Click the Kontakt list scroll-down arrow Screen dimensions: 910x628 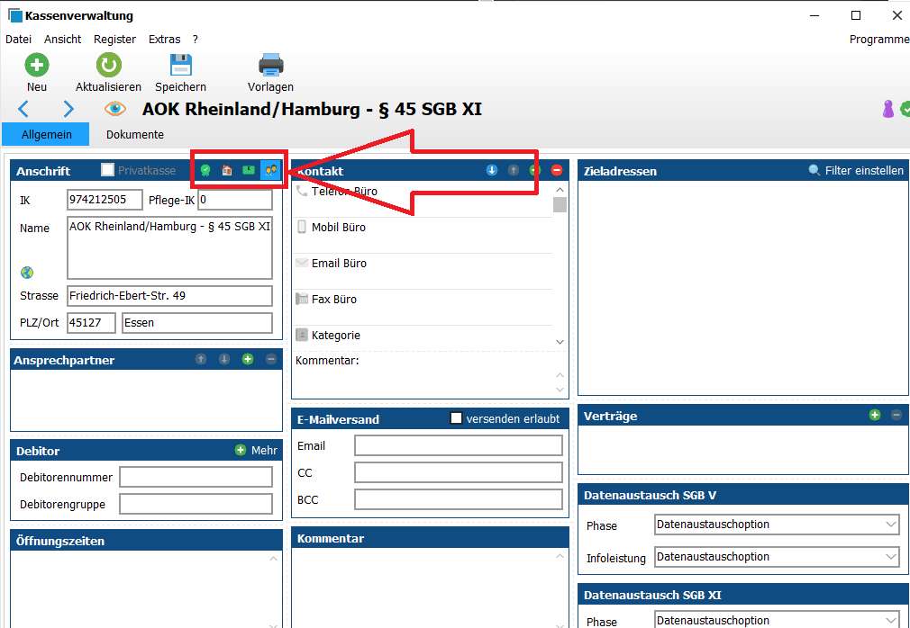560,342
